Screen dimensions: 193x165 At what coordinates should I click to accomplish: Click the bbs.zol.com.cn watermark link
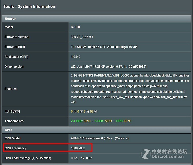tap(168, 157)
